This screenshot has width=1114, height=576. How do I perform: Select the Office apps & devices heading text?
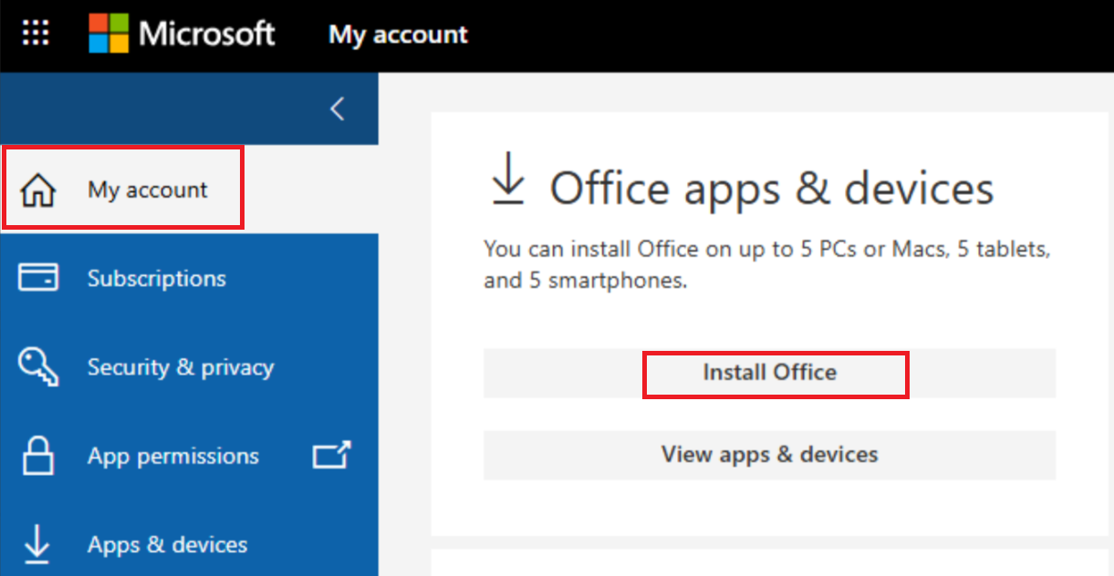pyautogui.click(x=772, y=189)
